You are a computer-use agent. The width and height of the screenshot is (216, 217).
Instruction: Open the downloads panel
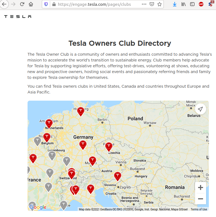pyautogui.click(x=175, y=4)
